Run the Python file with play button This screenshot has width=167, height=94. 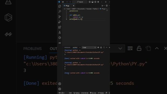pos(102,6)
